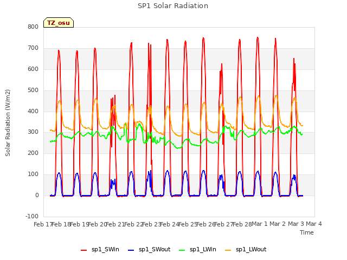Click the TZ_osu annotation box
Screen dimensions: 347x260
tap(59, 23)
